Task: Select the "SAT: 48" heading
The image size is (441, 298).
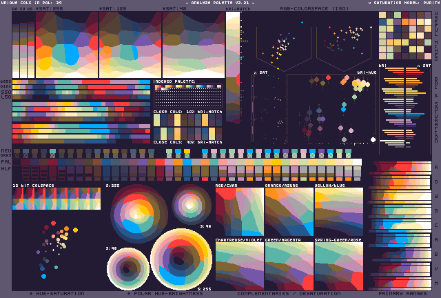Action: tap(175, 8)
